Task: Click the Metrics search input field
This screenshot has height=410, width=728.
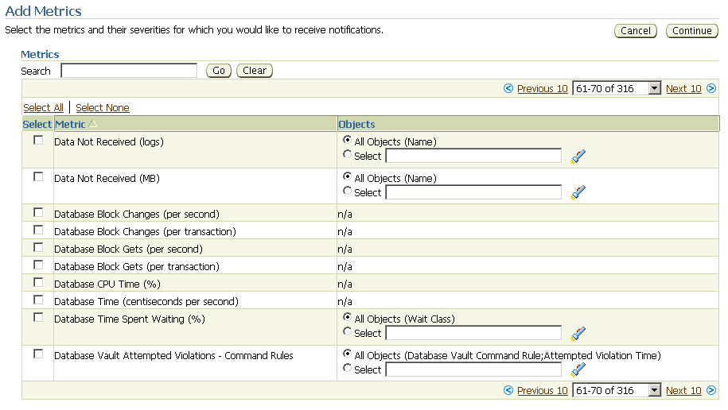Action: (x=129, y=71)
